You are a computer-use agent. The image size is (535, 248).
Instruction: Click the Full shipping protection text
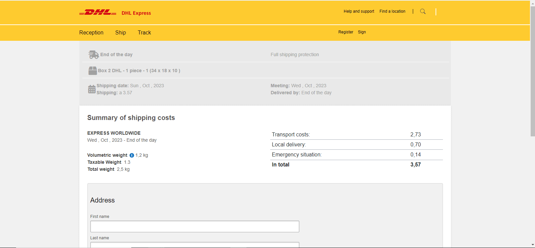tap(295, 54)
